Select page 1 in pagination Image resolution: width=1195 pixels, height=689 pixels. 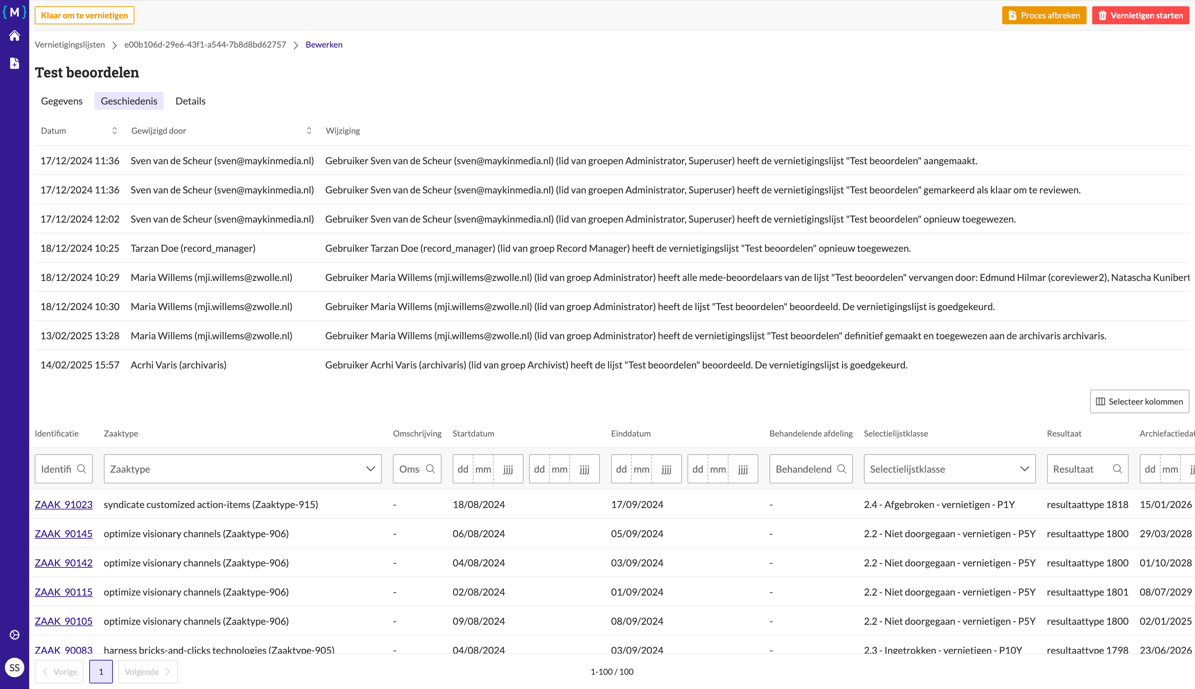(101, 672)
